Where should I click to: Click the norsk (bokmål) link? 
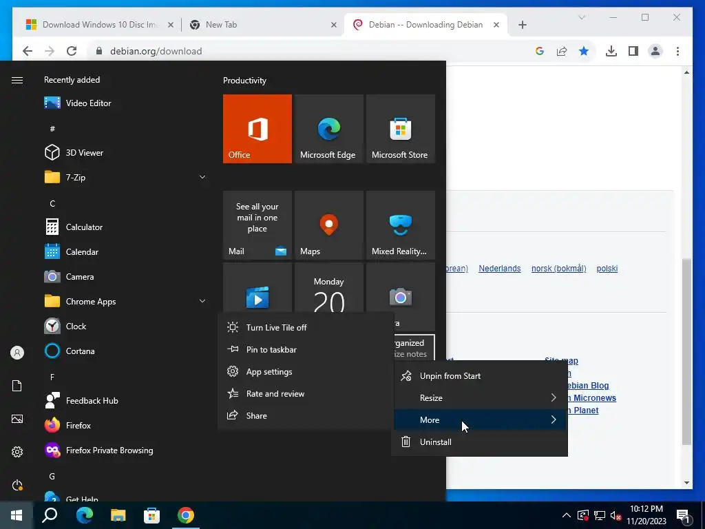pyautogui.click(x=559, y=269)
